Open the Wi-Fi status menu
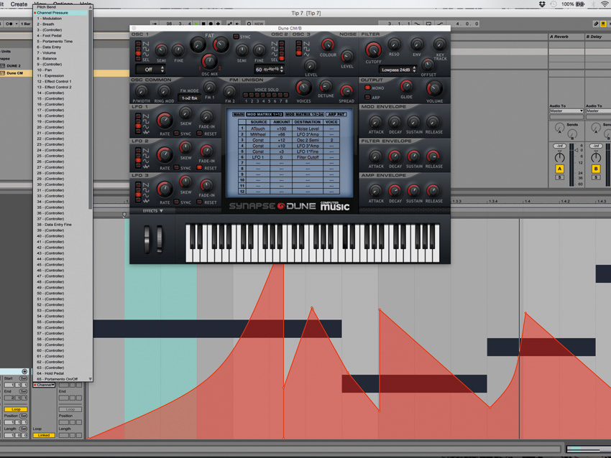Viewport: 611px width, 458px height. pos(605,4)
